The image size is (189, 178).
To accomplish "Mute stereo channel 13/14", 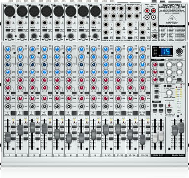I will (x=136, y=113).
